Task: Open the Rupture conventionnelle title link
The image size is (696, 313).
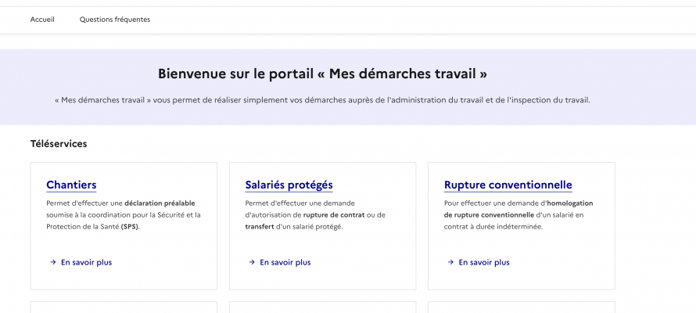Action: (x=508, y=185)
